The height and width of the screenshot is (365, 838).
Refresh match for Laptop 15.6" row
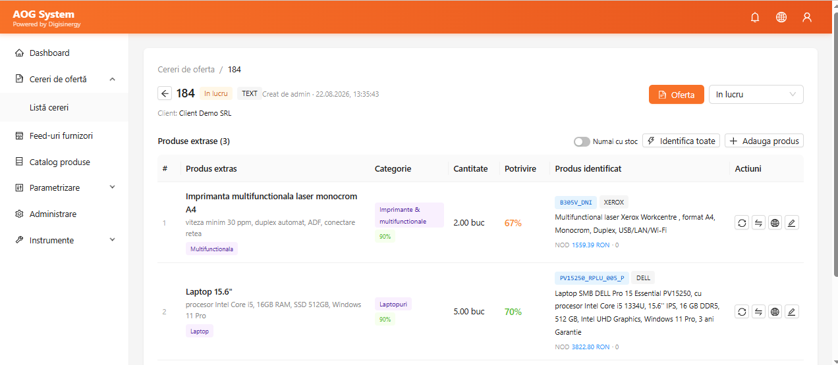tap(742, 312)
